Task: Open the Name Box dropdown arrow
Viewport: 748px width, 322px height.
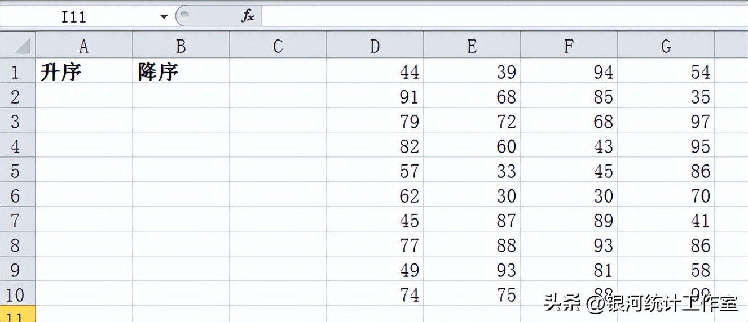Action: (164, 17)
